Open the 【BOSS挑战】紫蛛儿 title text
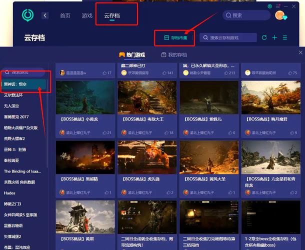Image resolution: width=305 pixels, height=250 pixels. coord(203,119)
